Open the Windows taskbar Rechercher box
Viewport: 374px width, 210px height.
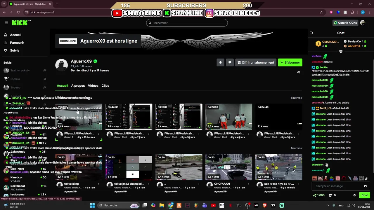119,205
